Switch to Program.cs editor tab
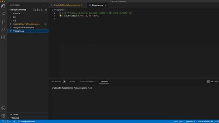This screenshot has height=123, width=219. click(x=98, y=5)
